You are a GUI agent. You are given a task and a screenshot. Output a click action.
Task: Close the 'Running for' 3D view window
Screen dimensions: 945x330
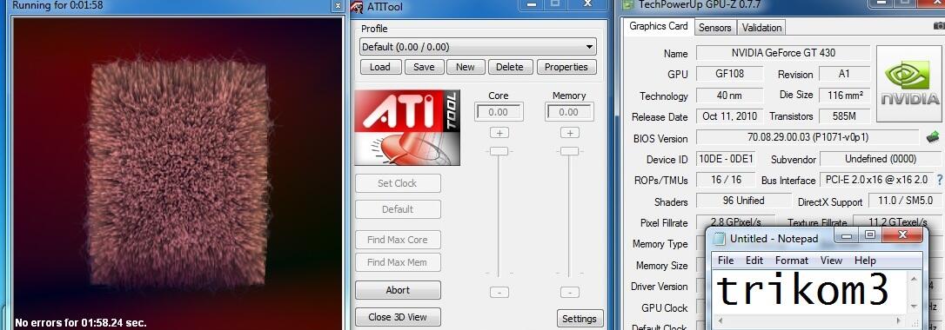pos(338,6)
